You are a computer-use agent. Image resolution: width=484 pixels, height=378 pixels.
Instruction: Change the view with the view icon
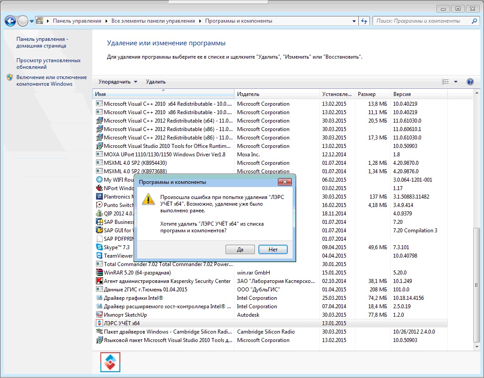tap(445, 82)
